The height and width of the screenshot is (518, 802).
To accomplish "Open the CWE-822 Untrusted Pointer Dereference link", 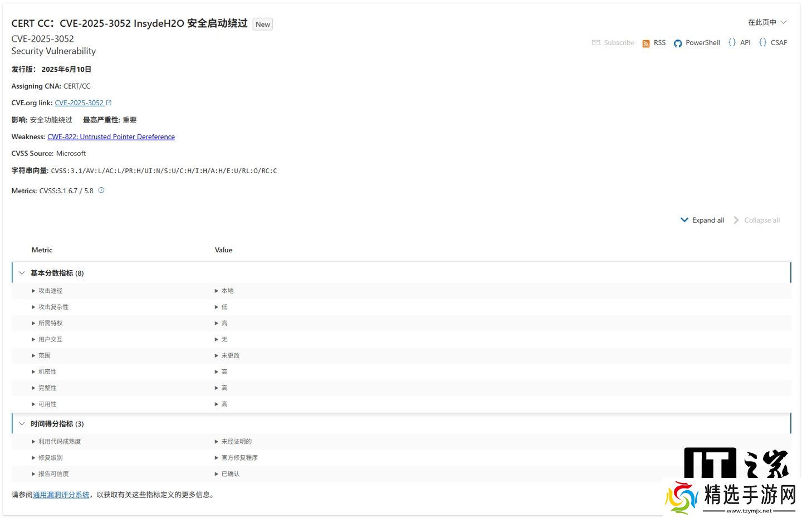I will point(111,137).
